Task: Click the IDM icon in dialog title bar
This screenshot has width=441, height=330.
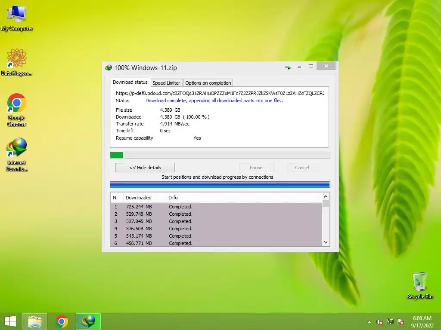Action: click(108, 67)
